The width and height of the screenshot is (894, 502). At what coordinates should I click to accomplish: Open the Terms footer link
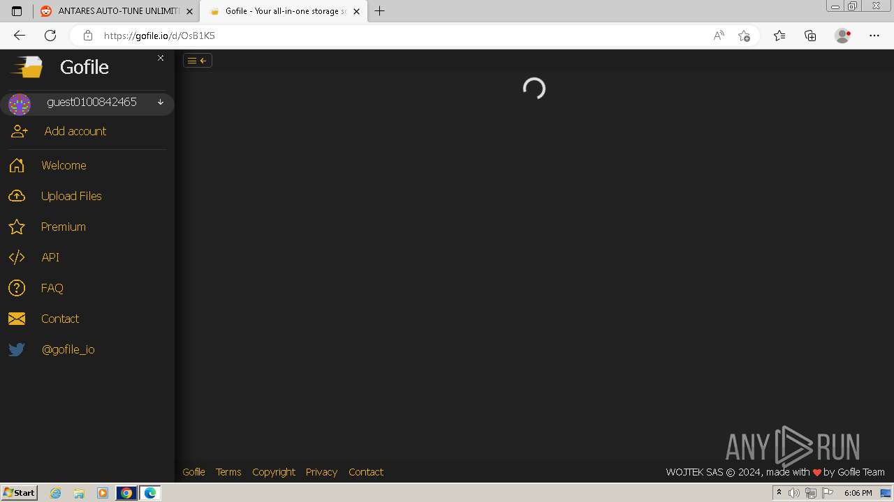pos(228,472)
